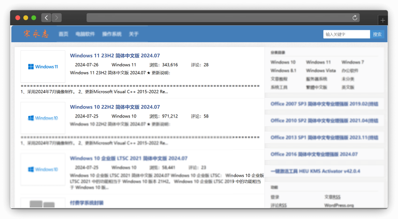Open 评论: 23 comments of LTSC post
398x219 pixels.
197,167
